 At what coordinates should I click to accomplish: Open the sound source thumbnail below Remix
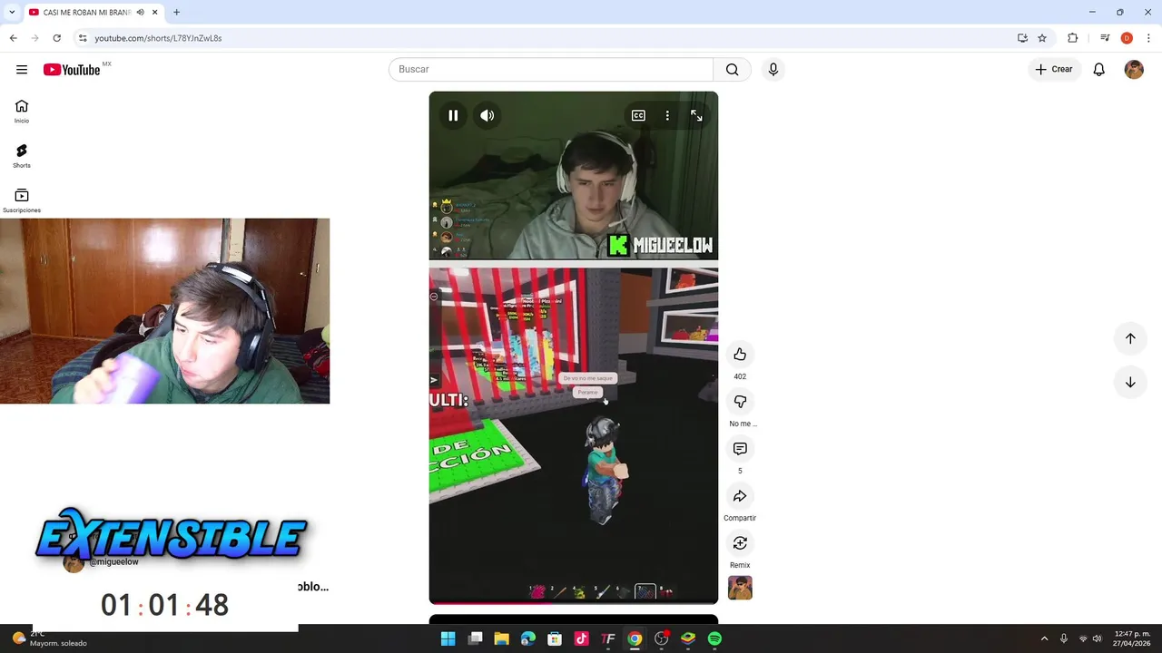point(740,588)
